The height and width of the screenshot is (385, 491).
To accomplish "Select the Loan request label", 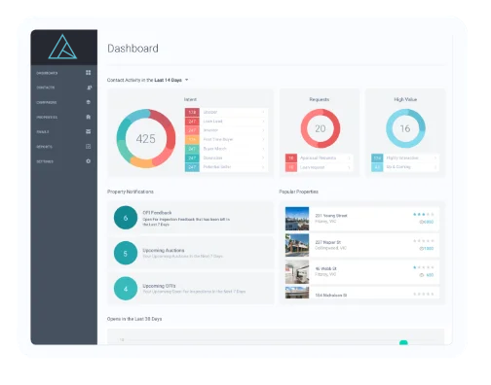I will [x=312, y=167].
